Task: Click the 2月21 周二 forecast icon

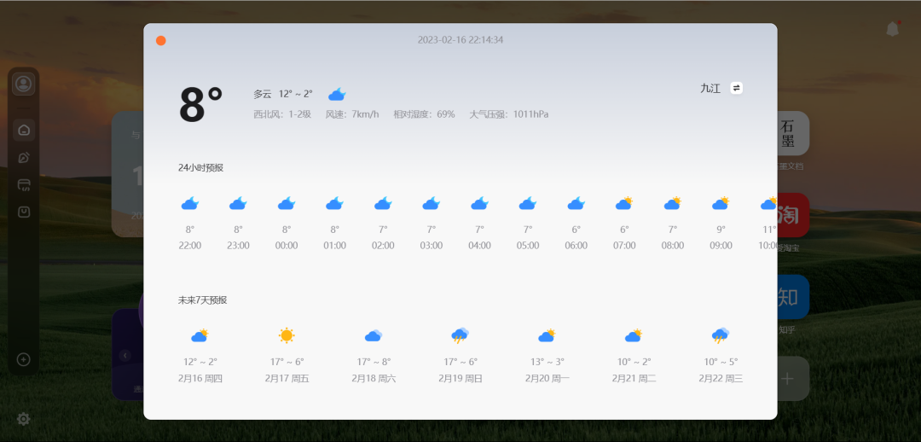Action: [x=633, y=335]
